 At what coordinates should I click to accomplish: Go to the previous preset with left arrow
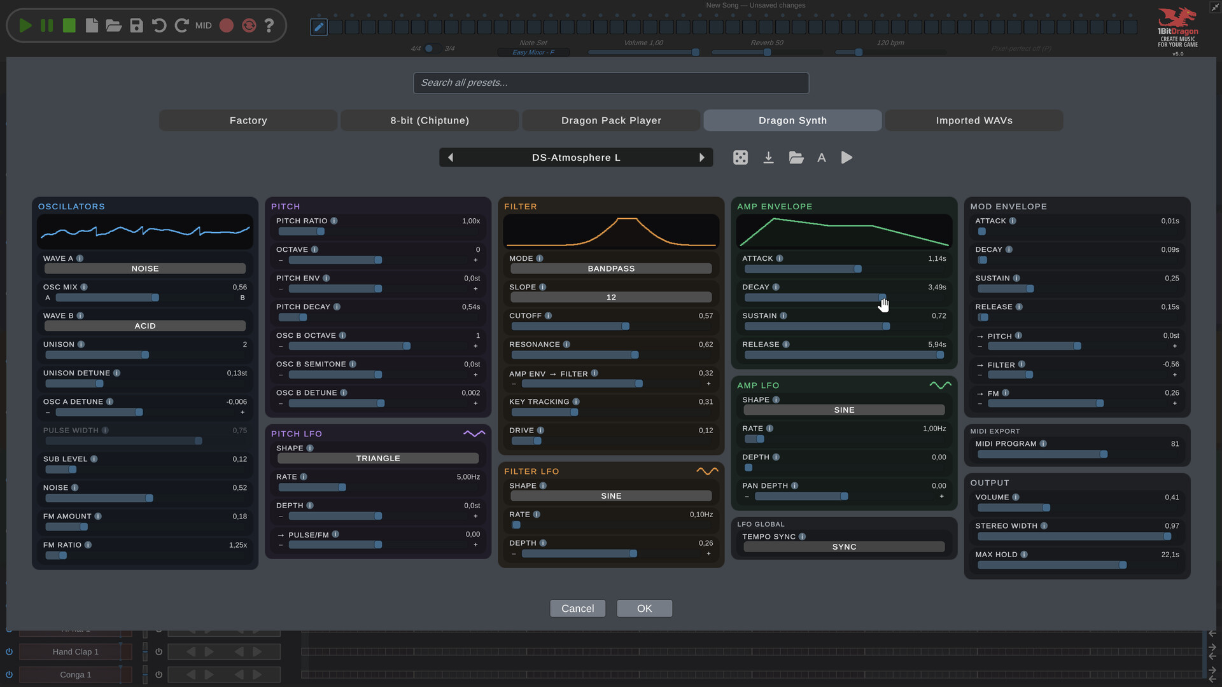[x=451, y=158]
